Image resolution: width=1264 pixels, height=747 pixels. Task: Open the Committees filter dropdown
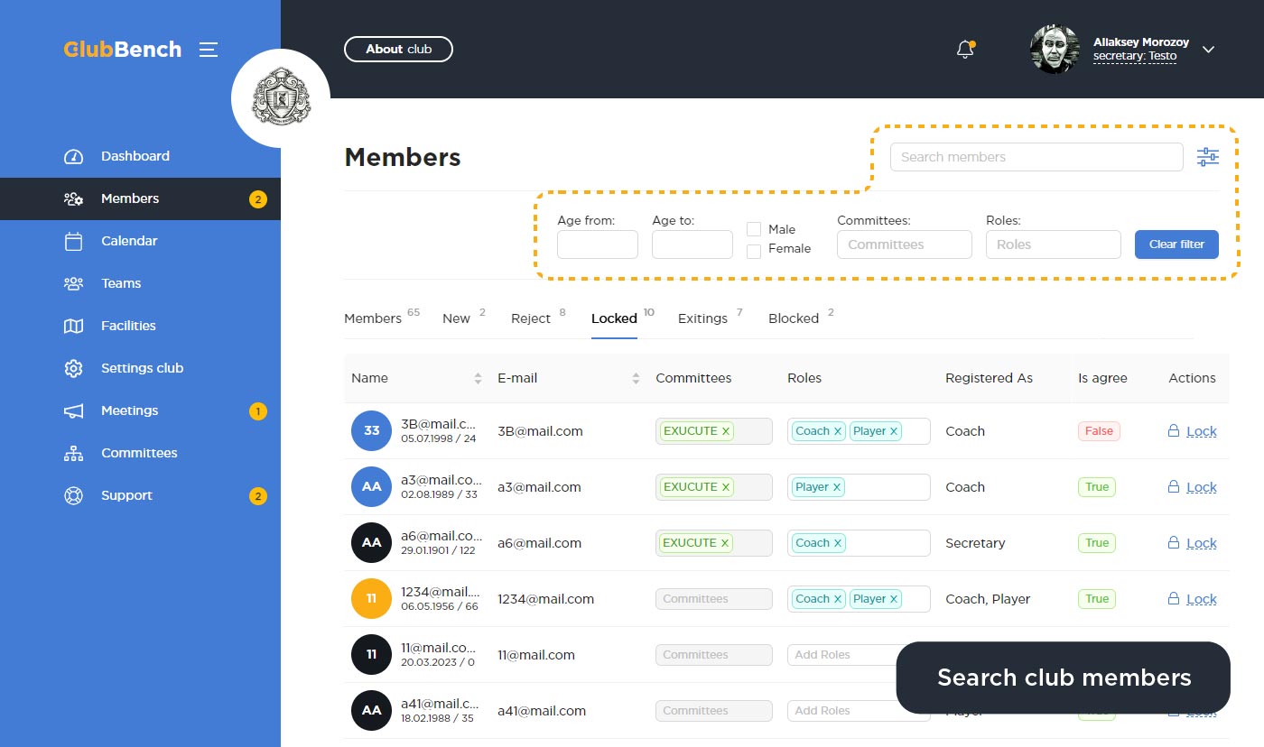coord(904,244)
